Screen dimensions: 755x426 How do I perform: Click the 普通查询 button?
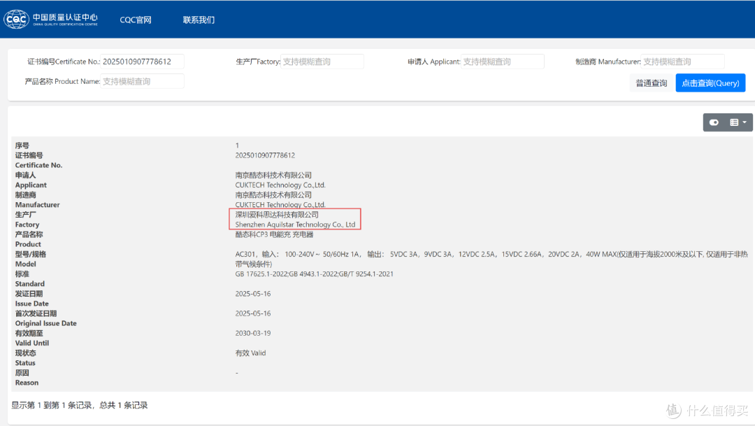tap(651, 83)
